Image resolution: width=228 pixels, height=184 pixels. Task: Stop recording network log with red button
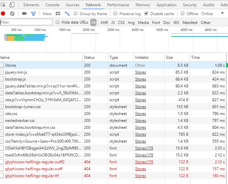point(3,13)
